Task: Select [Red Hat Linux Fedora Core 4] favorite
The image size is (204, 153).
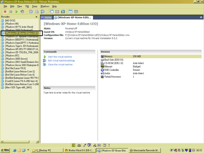Action: click(20, 75)
